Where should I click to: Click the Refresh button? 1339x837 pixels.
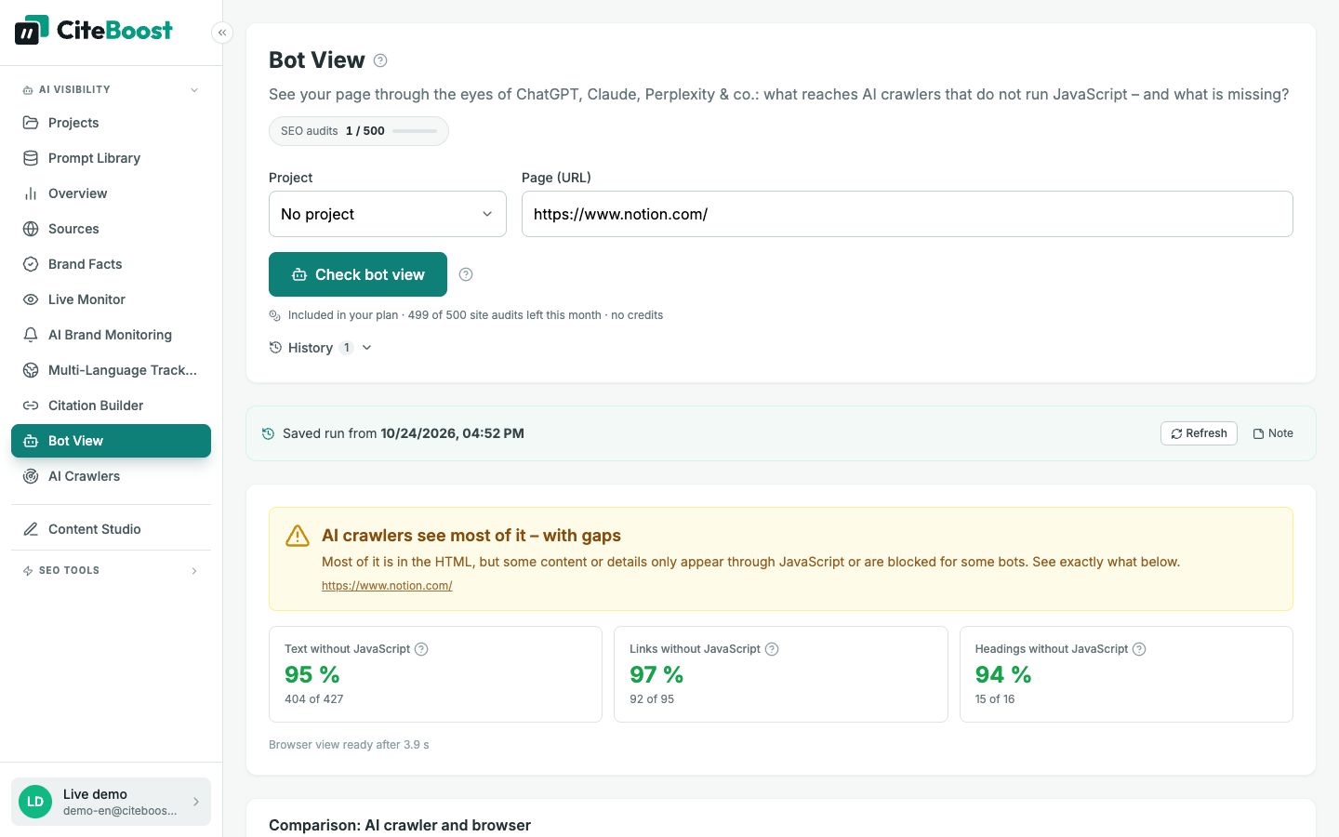click(1199, 433)
